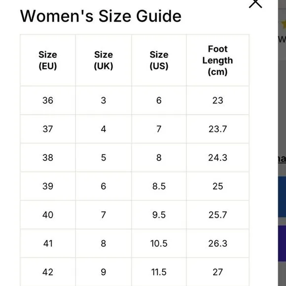This screenshot has height=286, width=286.
Task: Click EU size 40 cell
Action: point(48,214)
